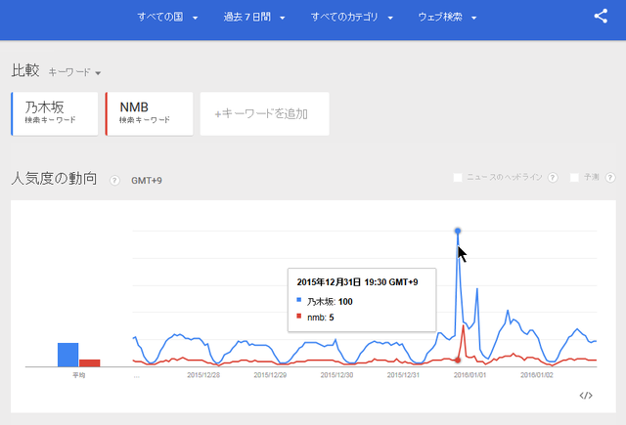Open the すべてのカテゴリ category dropdown
The height and width of the screenshot is (425, 626).
click(352, 17)
